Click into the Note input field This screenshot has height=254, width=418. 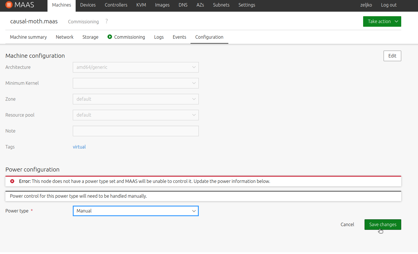tap(136, 131)
